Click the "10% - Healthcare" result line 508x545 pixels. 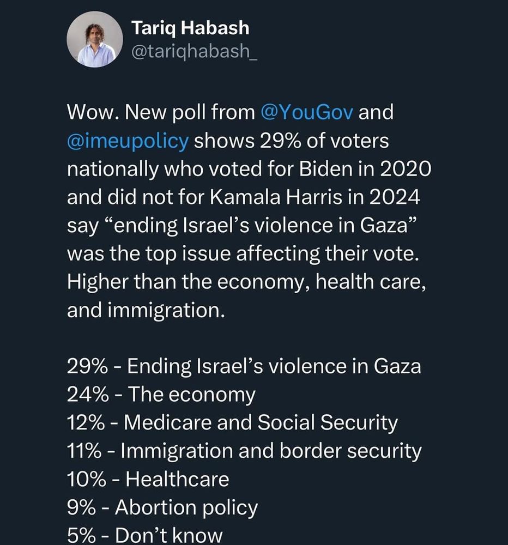148,480
